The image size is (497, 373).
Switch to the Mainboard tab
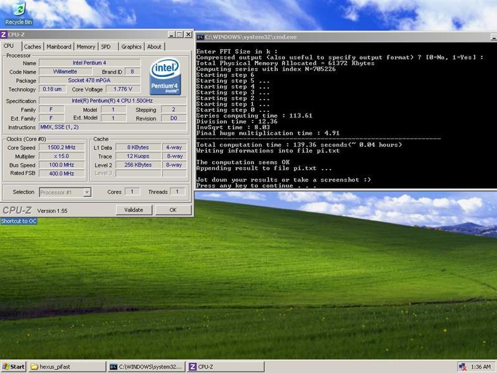pos(59,47)
